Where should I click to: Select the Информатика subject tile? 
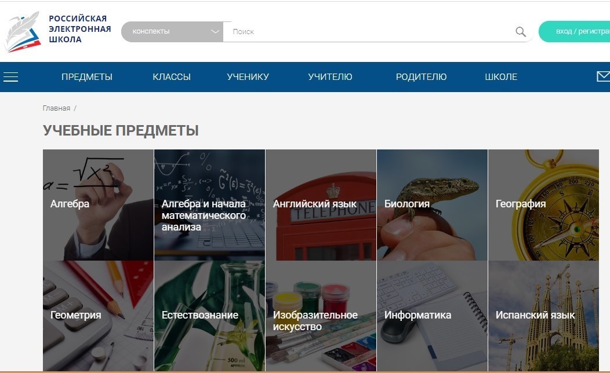click(x=432, y=316)
